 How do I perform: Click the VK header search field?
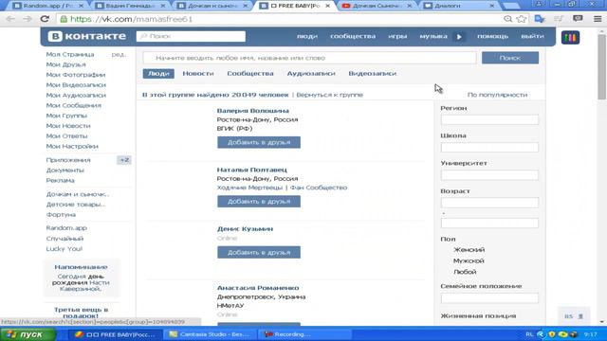pos(191,36)
